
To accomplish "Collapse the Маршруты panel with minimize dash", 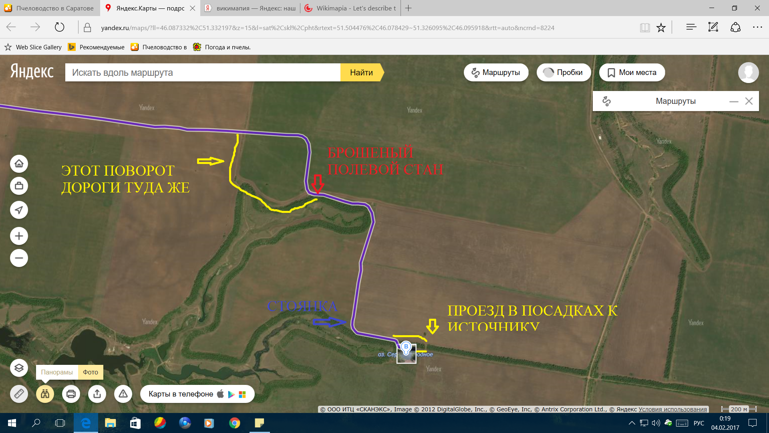I will click(x=733, y=101).
